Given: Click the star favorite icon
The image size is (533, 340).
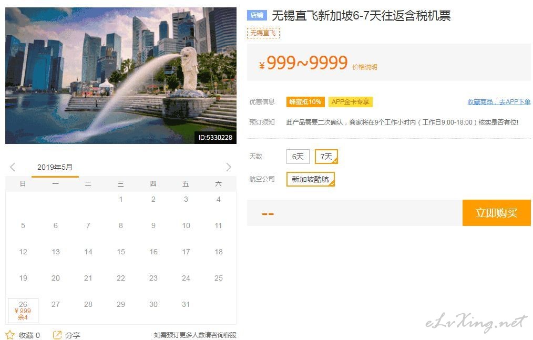Looking at the screenshot, I should click(x=10, y=335).
